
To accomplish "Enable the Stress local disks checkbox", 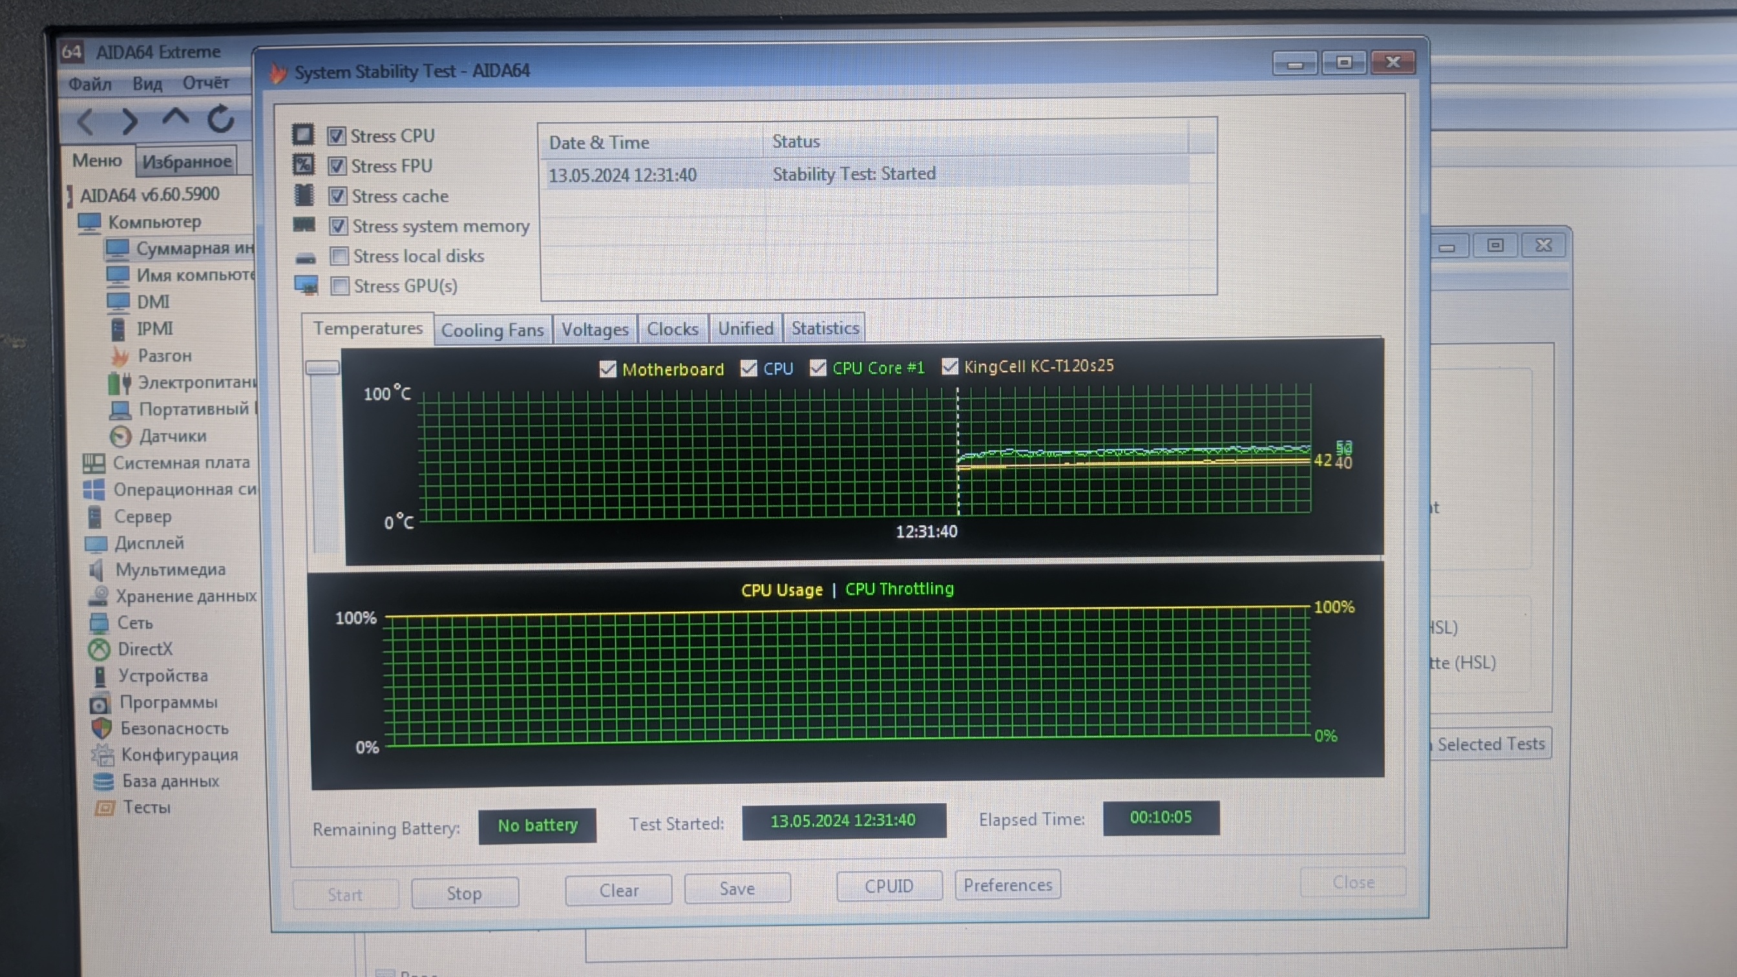I will click(339, 257).
